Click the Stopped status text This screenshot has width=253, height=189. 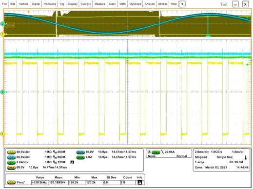coord(201,157)
